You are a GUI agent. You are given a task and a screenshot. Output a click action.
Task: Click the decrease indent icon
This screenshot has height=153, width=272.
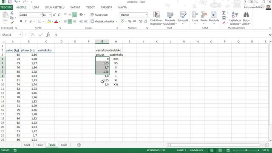click(81, 21)
